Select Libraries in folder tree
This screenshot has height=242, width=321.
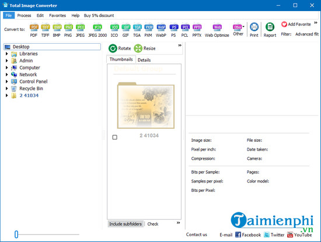[x=29, y=54]
